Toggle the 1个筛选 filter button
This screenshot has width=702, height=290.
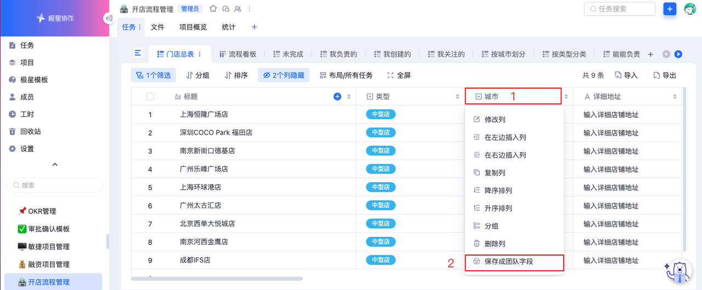coord(154,75)
